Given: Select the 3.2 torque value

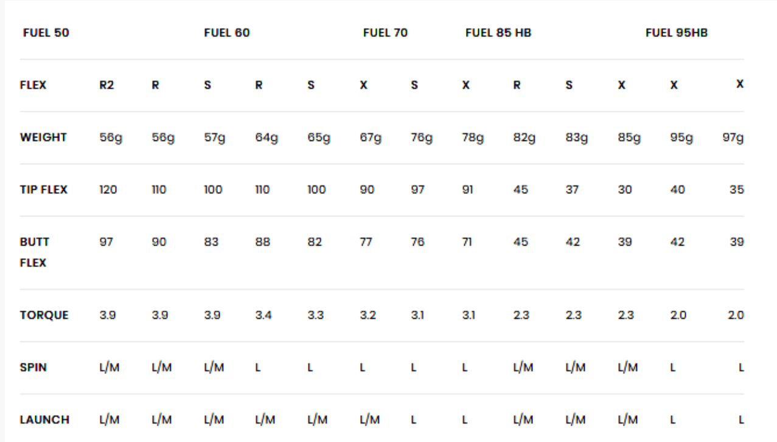Looking at the screenshot, I should pyautogui.click(x=368, y=315).
